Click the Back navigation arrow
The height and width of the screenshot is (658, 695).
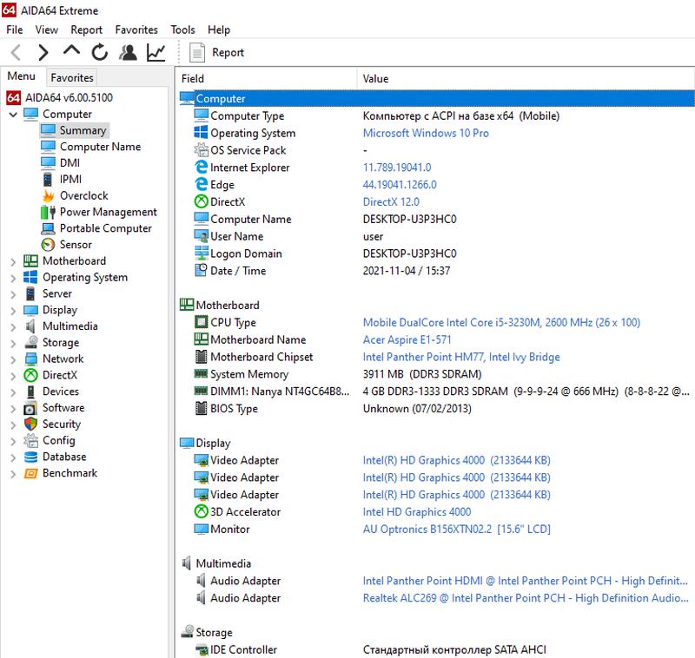16,53
